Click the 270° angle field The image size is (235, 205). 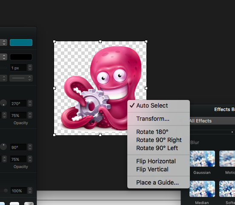pos(18,103)
